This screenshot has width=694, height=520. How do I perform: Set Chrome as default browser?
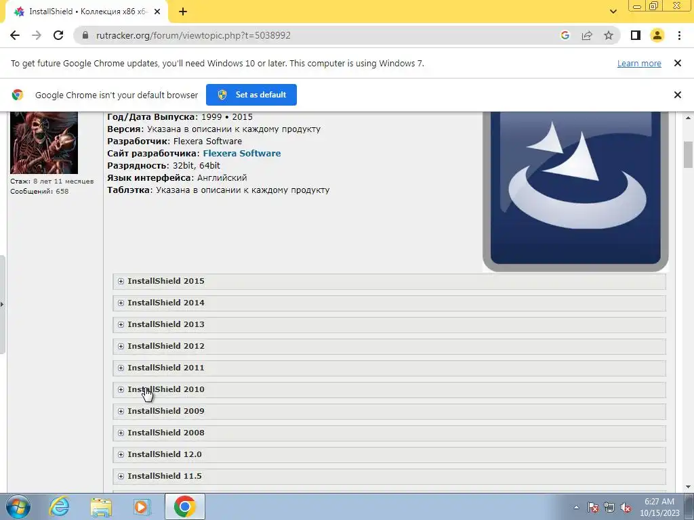pos(251,95)
